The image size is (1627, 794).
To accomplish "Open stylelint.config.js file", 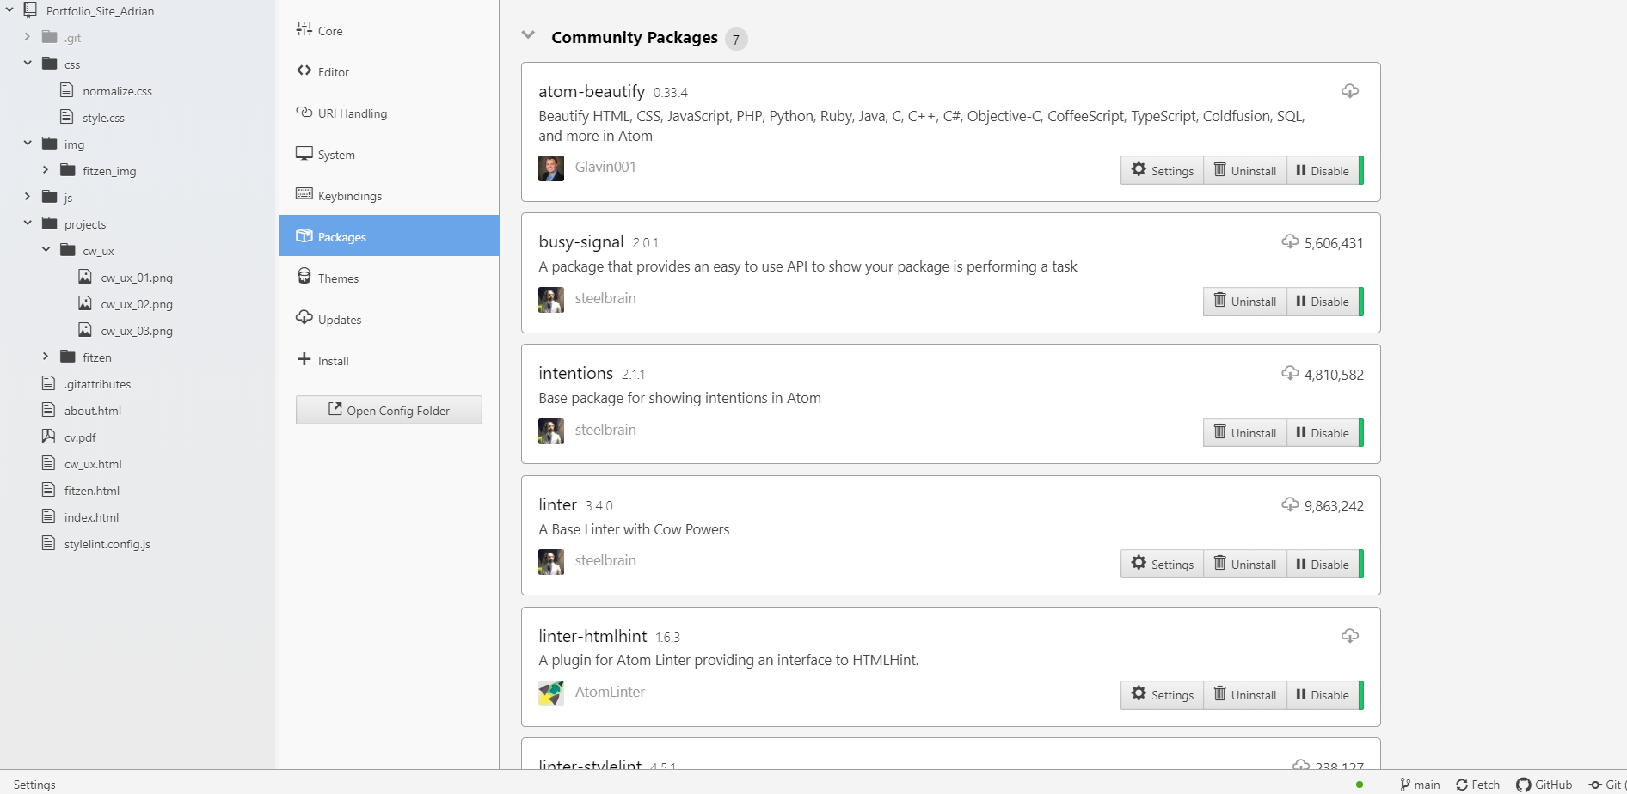I will click(x=107, y=544).
